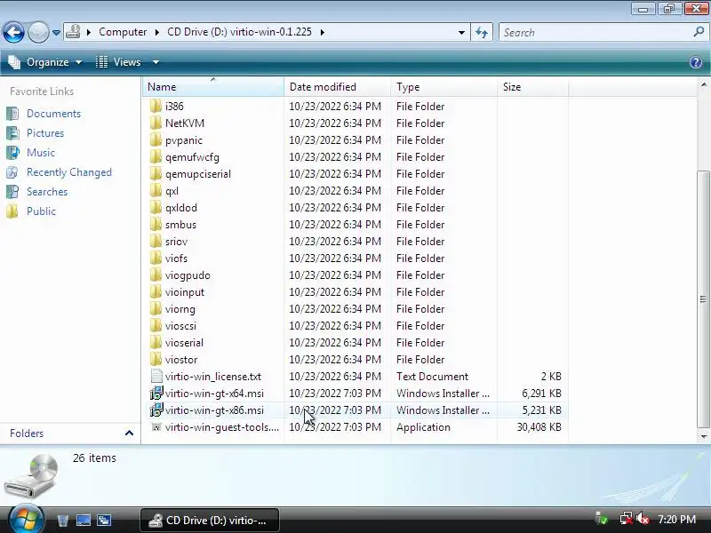Sort by the Name column header
The width and height of the screenshot is (711, 533).
point(213,86)
